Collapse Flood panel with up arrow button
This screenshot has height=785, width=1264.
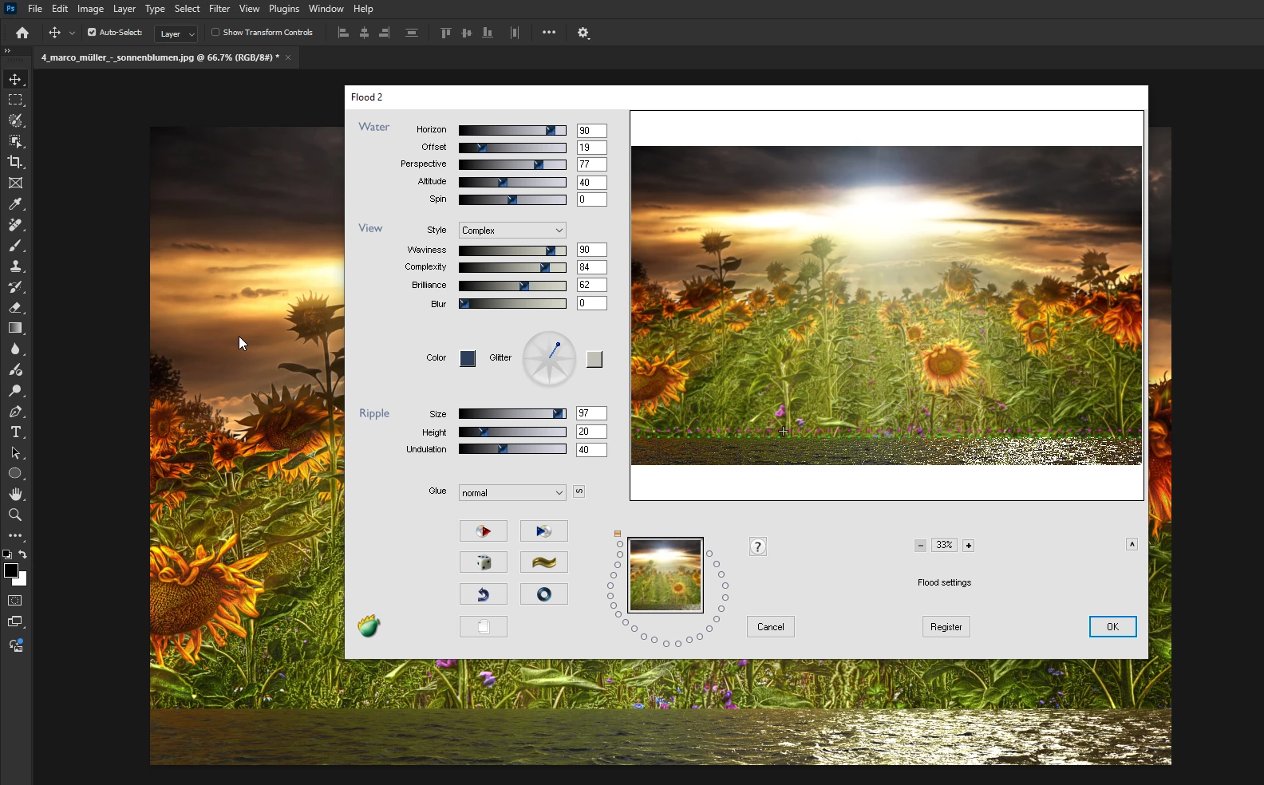[x=1132, y=544]
